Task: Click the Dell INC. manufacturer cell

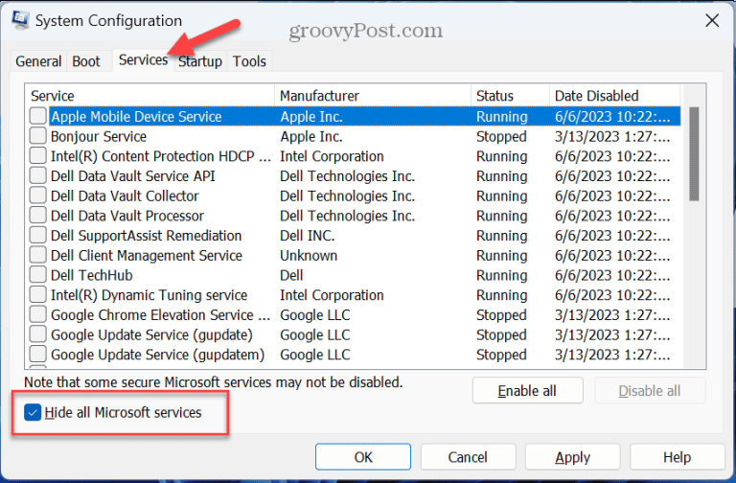Action: [x=308, y=236]
